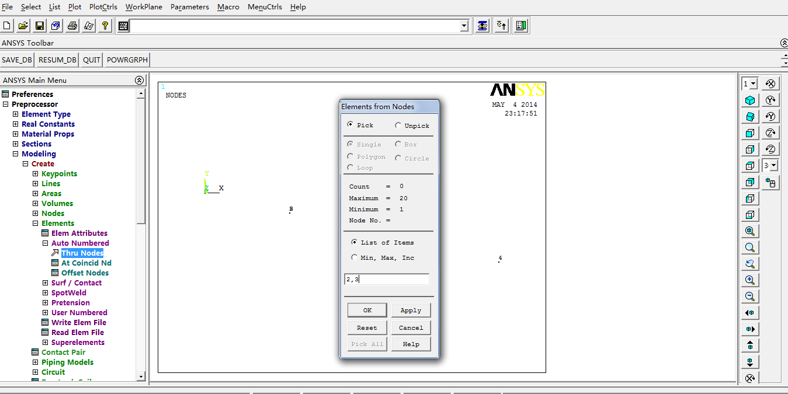Open the Select menu
This screenshot has height=394, width=788.
pos(31,7)
